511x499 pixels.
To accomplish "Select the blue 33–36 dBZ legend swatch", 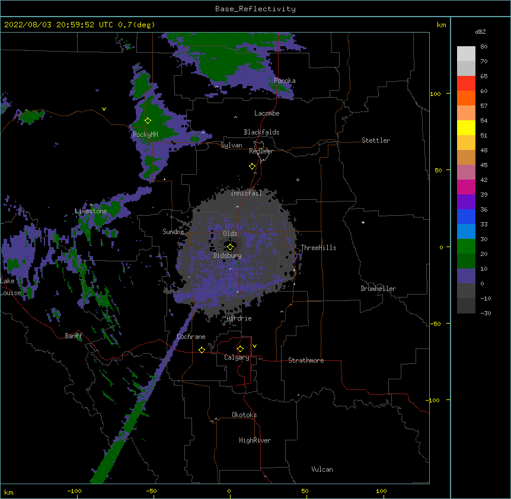I will [x=466, y=216].
